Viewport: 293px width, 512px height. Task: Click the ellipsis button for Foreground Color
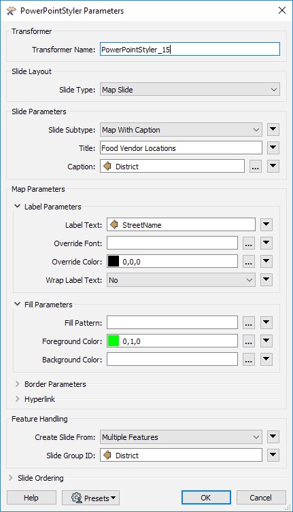pyautogui.click(x=249, y=341)
